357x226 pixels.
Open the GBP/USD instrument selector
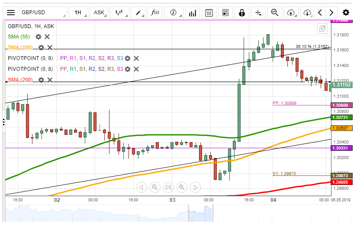(43, 13)
